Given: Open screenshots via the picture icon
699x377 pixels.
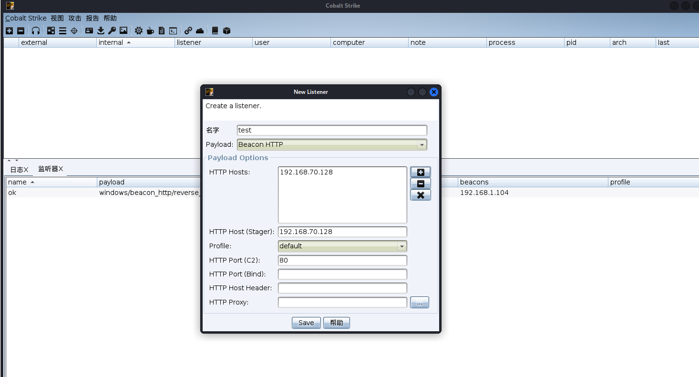Looking at the screenshot, I should [123, 31].
